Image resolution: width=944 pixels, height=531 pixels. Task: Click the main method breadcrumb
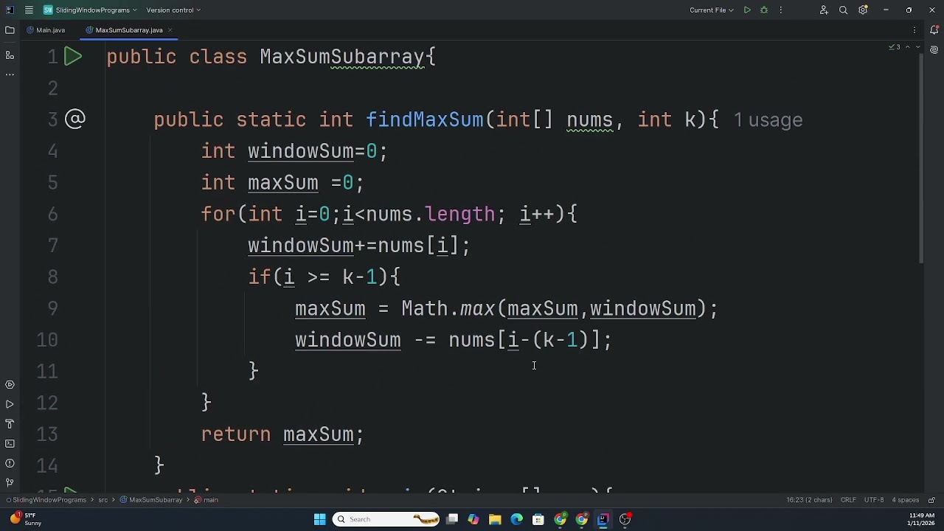(x=206, y=500)
